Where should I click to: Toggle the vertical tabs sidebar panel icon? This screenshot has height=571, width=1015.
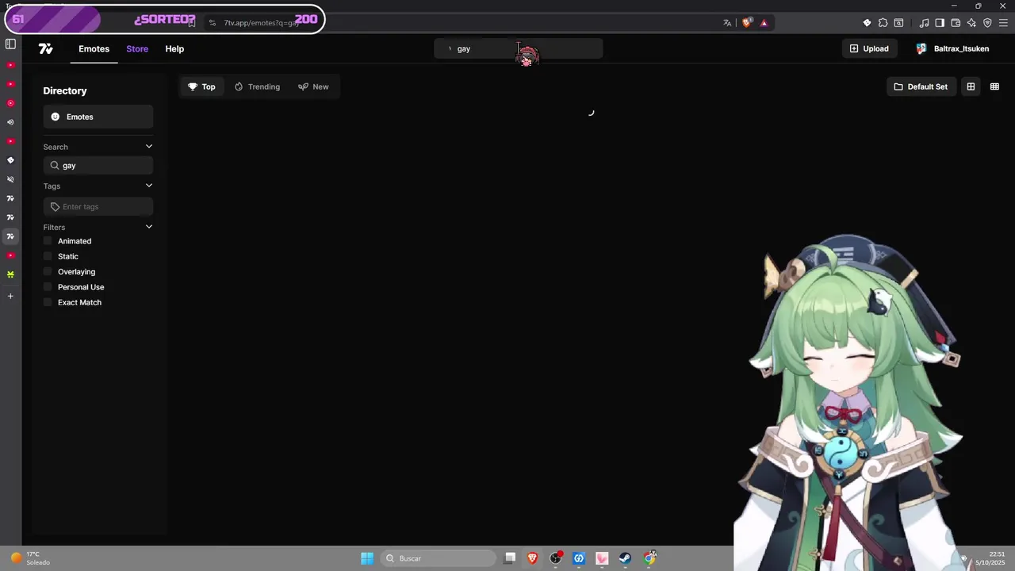coord(10,44)
